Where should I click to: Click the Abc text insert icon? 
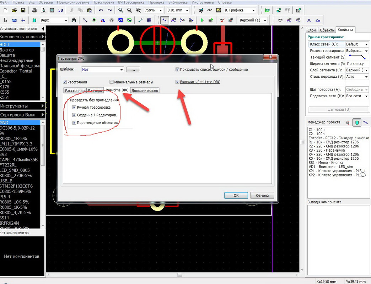[210, 10]
